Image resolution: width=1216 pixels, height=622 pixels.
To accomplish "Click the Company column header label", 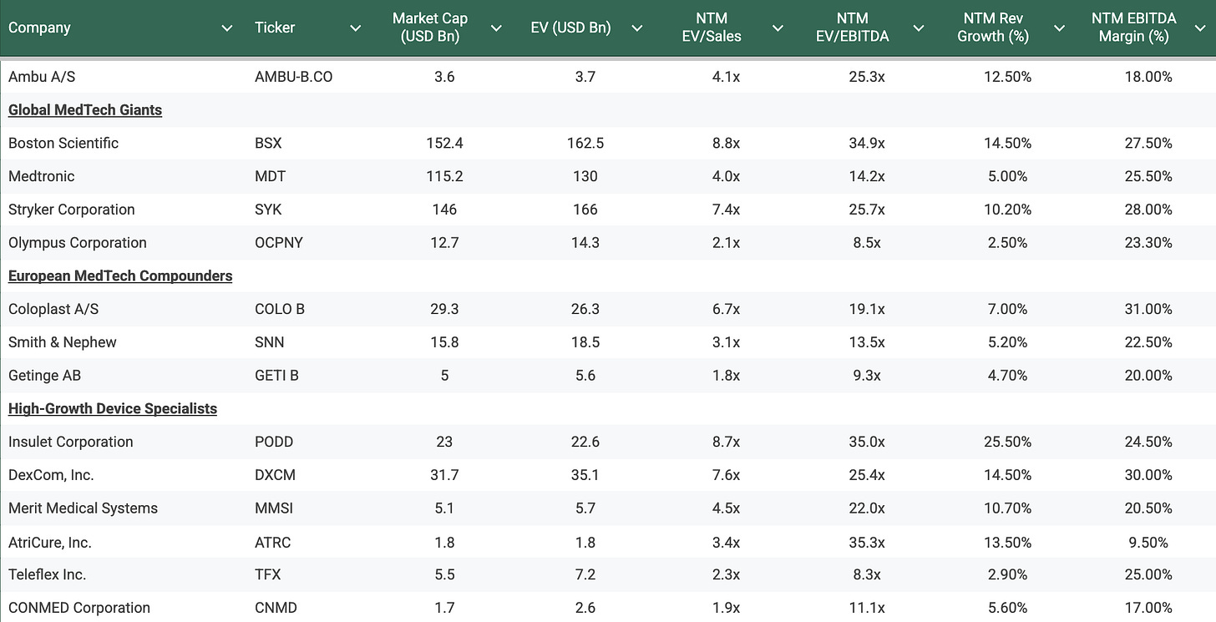I will [x=39, y=28].
